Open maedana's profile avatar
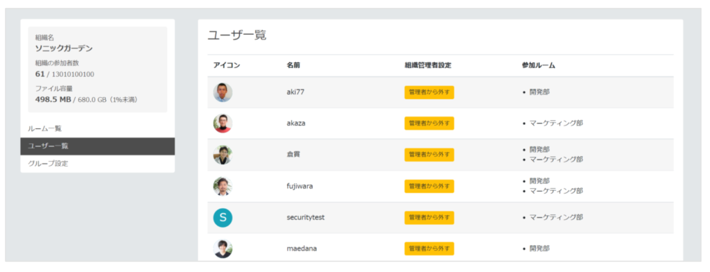The width and height of the screenshot is (710, 272). (223, 249)
